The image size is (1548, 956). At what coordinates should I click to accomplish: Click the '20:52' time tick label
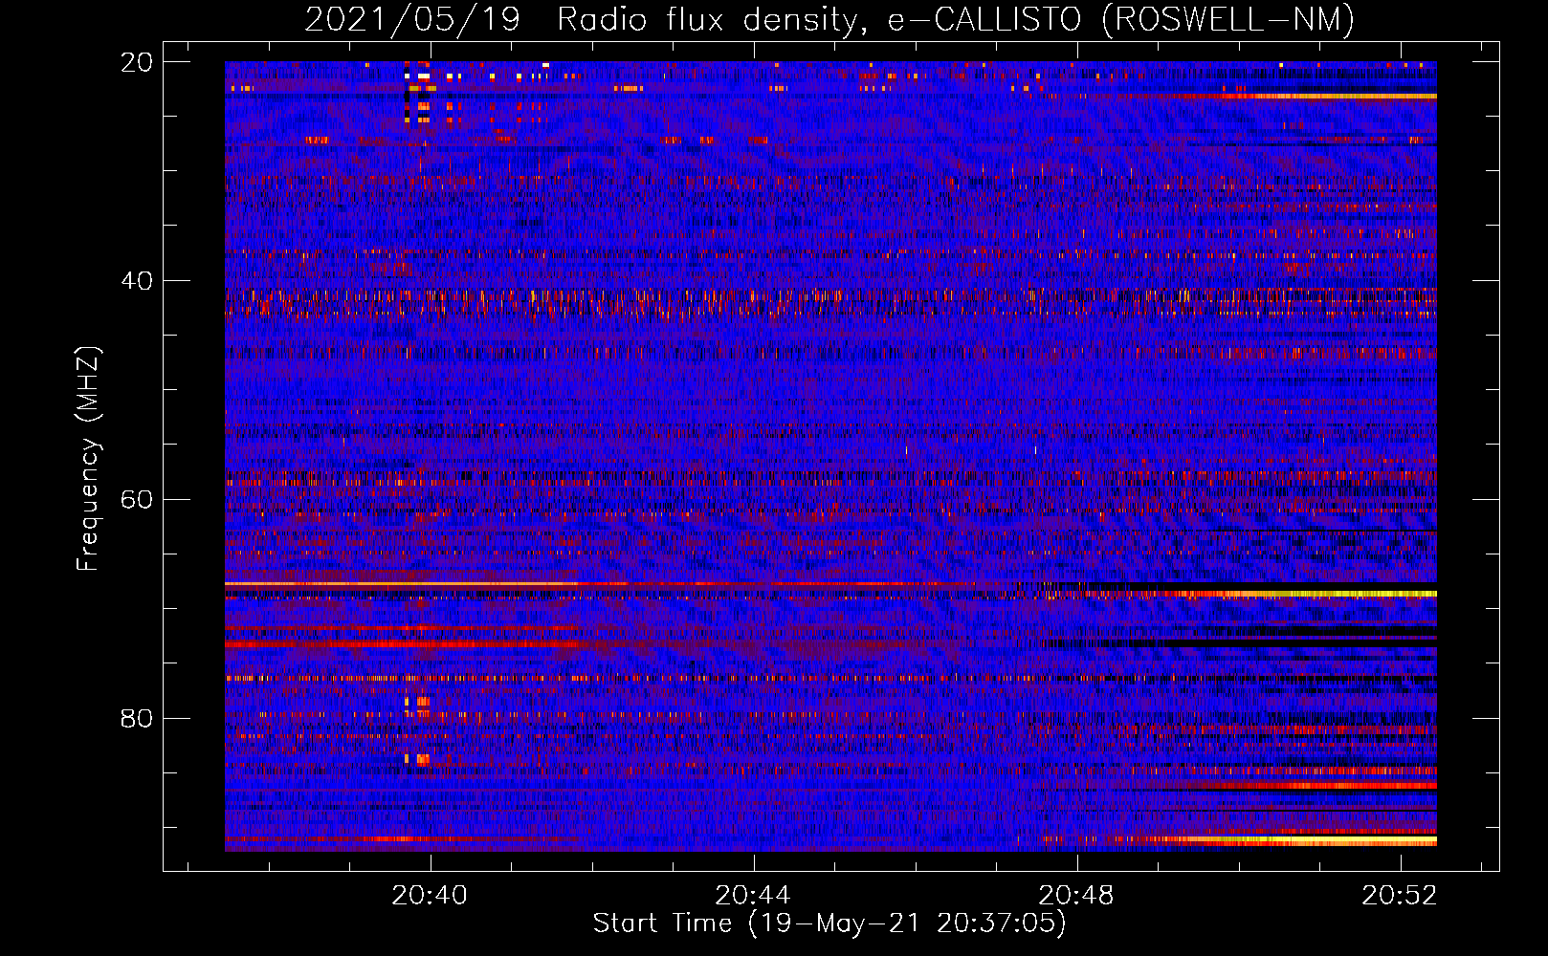(1401, 895)
